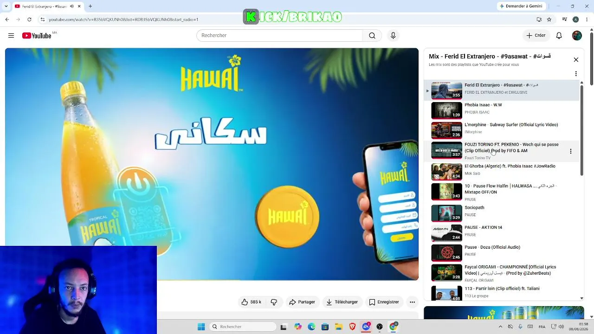594x334 pixels.
Task: Reload the current page
Action: point(29,19)
